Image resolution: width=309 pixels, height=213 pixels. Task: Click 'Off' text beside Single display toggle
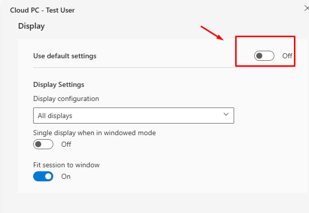66,144
